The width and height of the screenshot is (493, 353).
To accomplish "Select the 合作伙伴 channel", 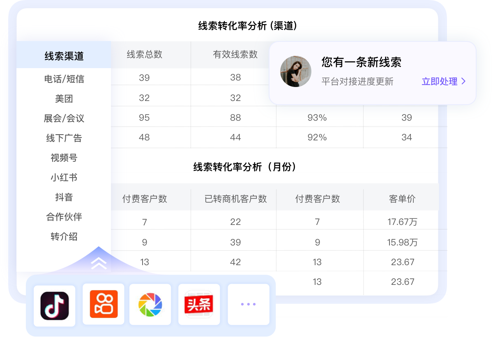I will pyautogui.click(x=64, y=218).
